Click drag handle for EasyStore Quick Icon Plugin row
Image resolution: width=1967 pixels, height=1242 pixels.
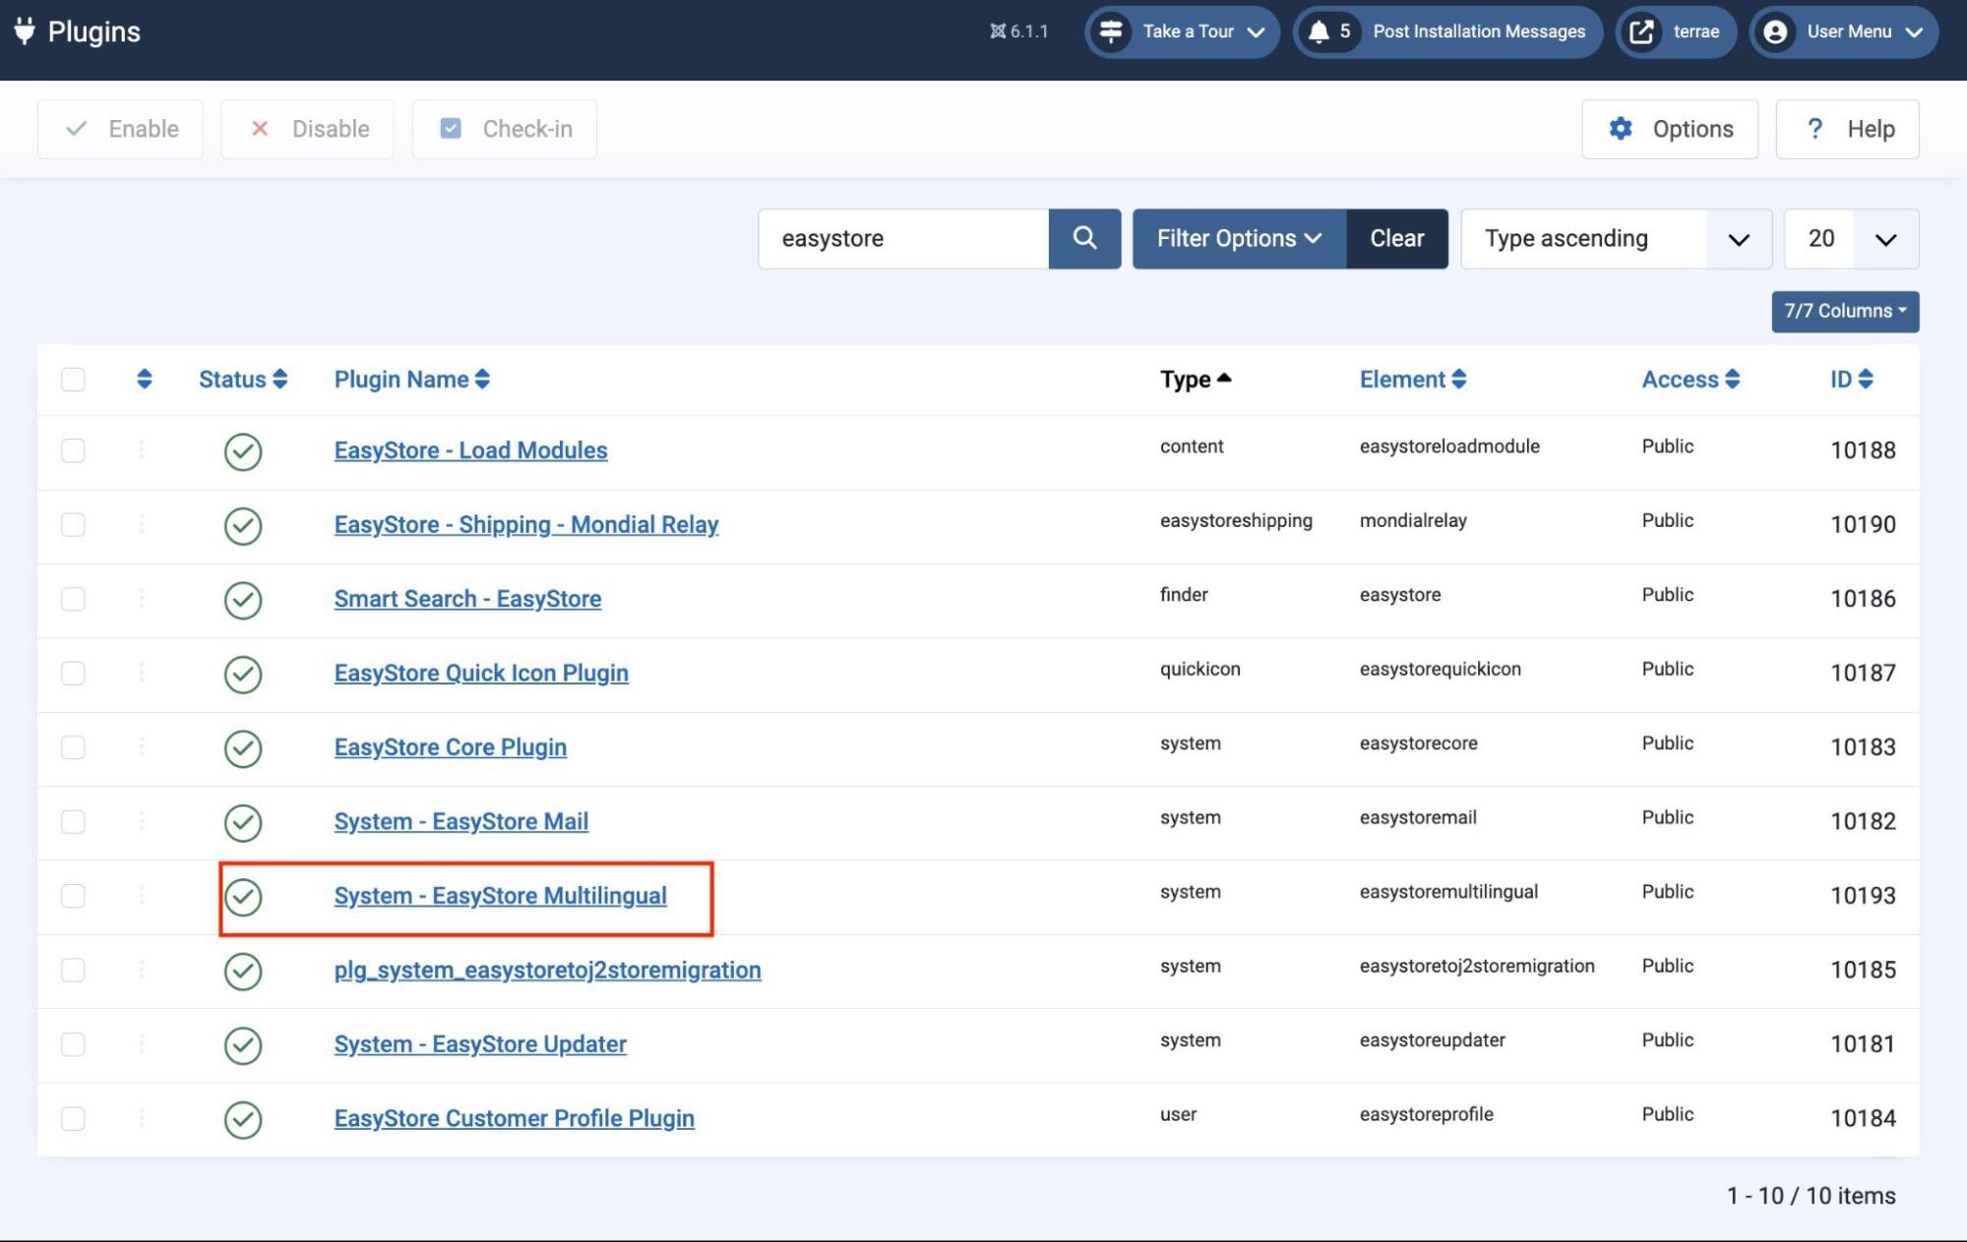tap(142, 673)
